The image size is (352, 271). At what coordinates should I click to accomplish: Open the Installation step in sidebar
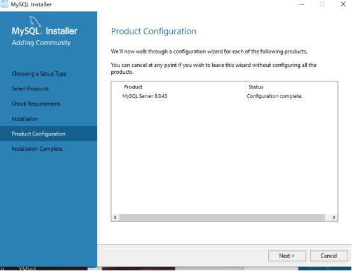(x=25, y=119)
